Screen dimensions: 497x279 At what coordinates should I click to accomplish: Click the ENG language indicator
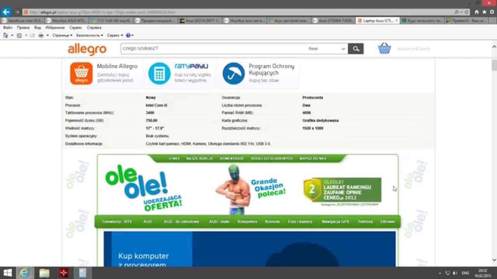[x=465, y=273]
